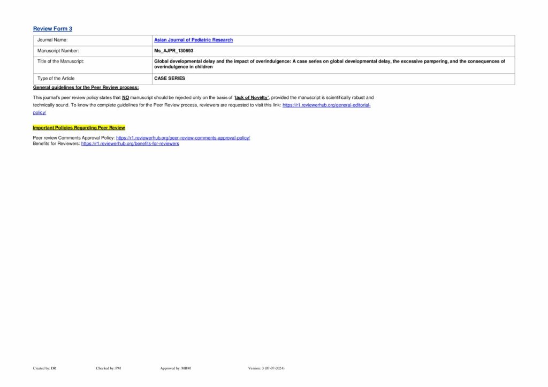Screen dimensions: 548x387
Task: Click the 'Type of the Article' label
Action: [x=56, y=79]
